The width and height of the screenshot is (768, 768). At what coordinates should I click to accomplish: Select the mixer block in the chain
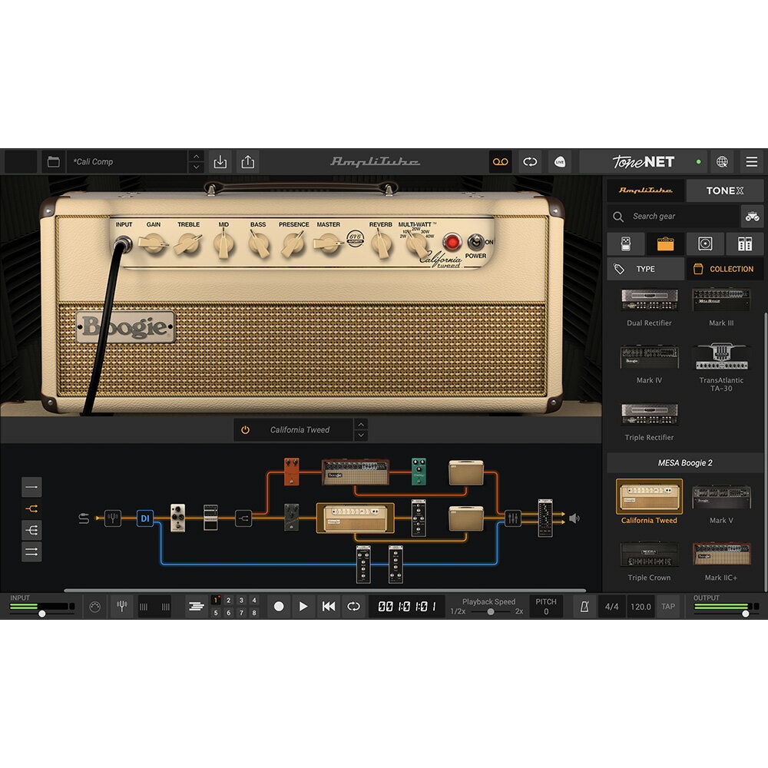(x=512, y=518)
